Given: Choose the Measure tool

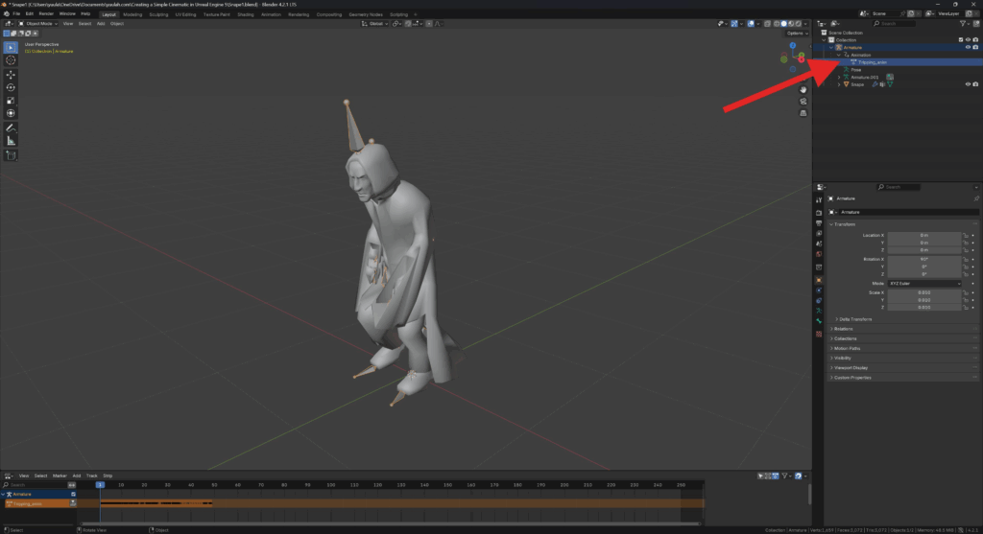Looking at the screenshot, I should (x=11, y=141).
